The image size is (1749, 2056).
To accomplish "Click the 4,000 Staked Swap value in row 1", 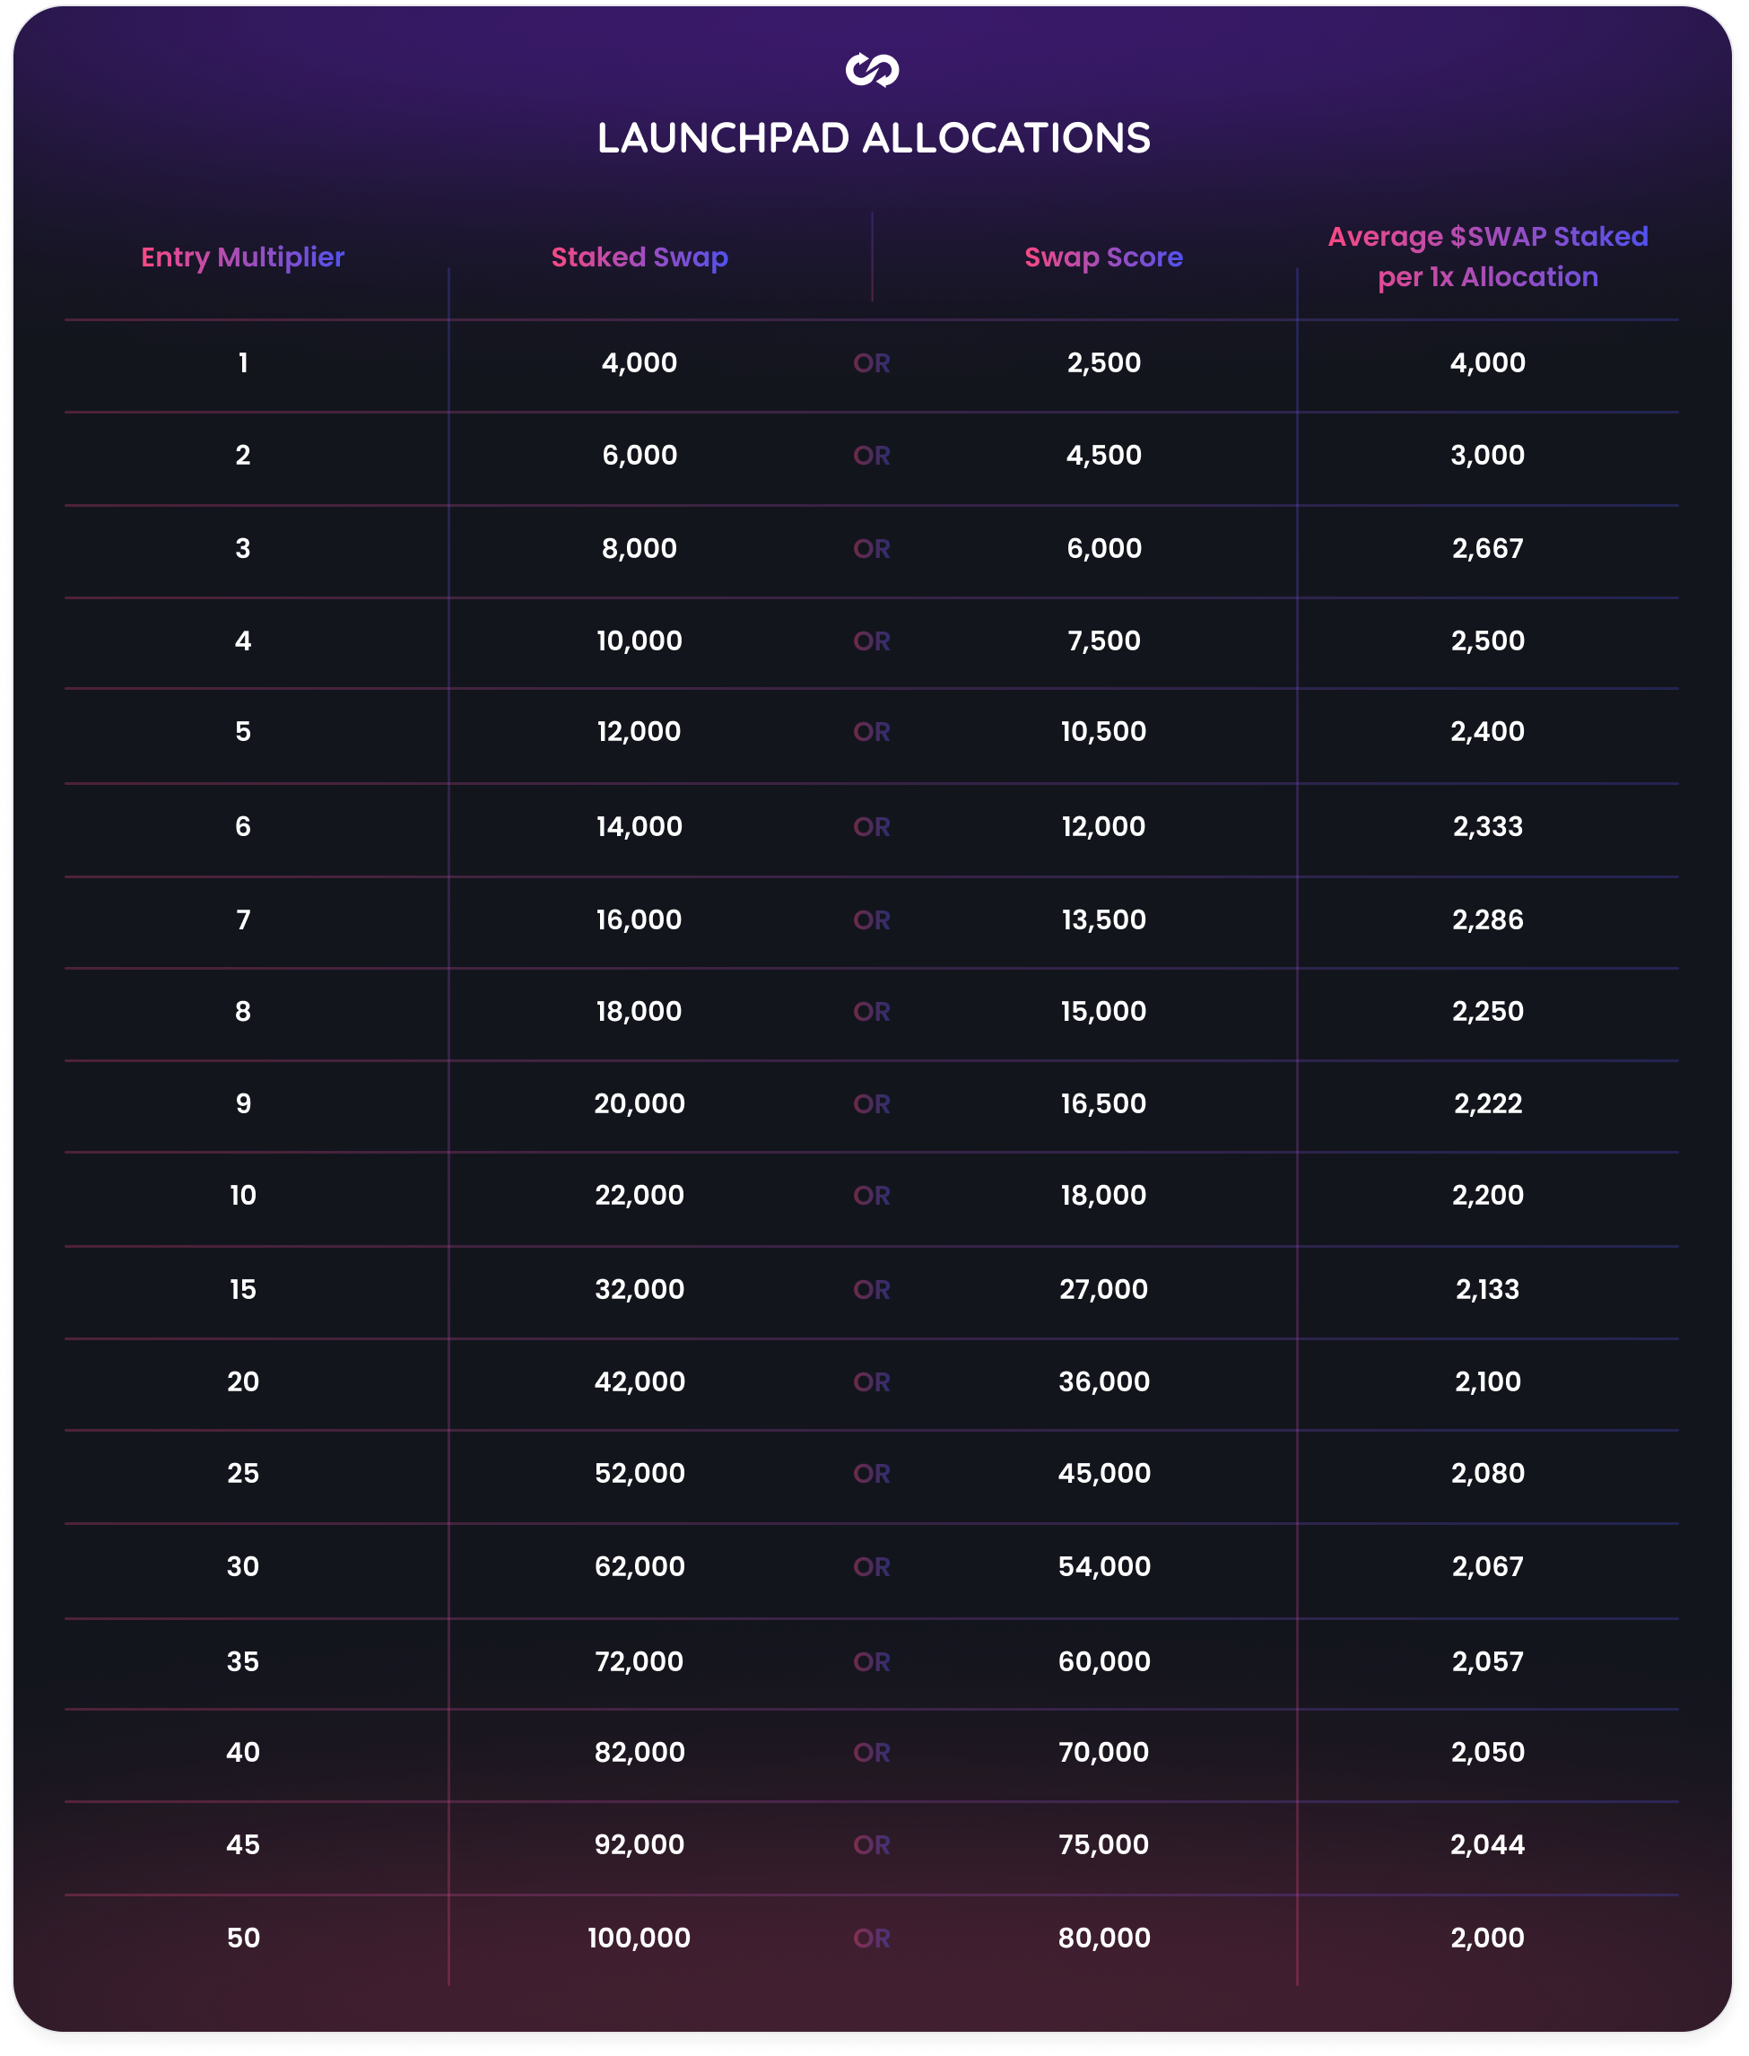I will click(x=640, y=363).
